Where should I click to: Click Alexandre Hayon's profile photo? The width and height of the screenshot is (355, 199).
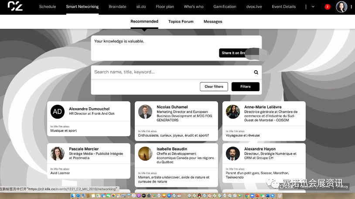click(233, 154)
